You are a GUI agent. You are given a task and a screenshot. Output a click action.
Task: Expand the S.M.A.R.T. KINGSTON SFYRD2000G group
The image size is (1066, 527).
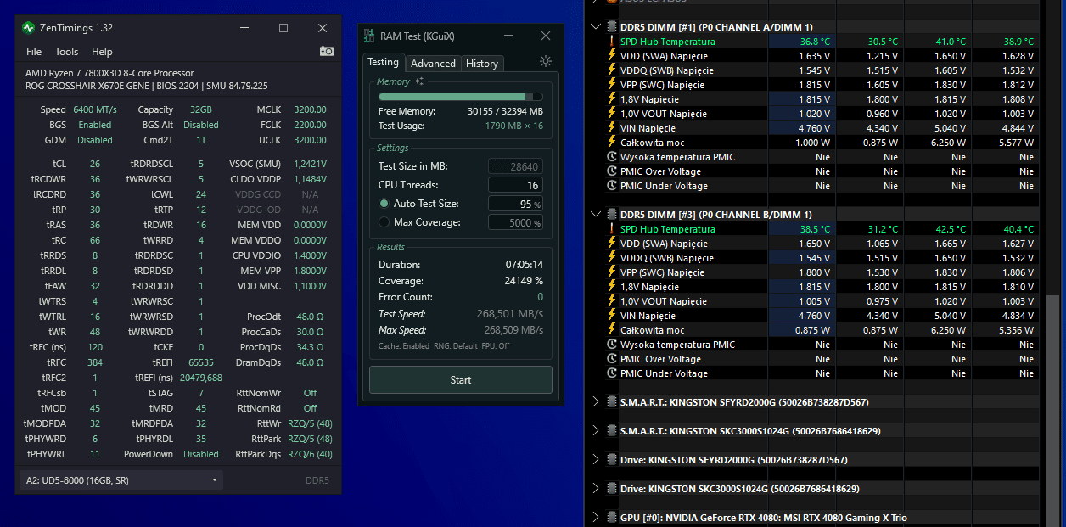click(596, 402)
